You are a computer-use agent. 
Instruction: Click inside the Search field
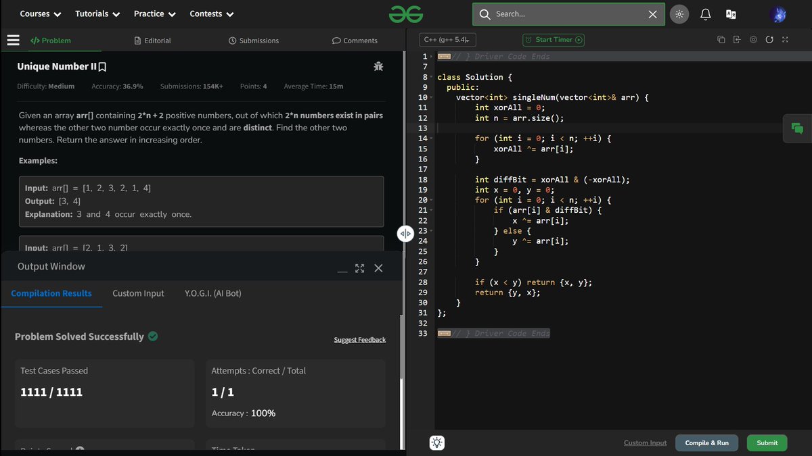click(568, 14)
